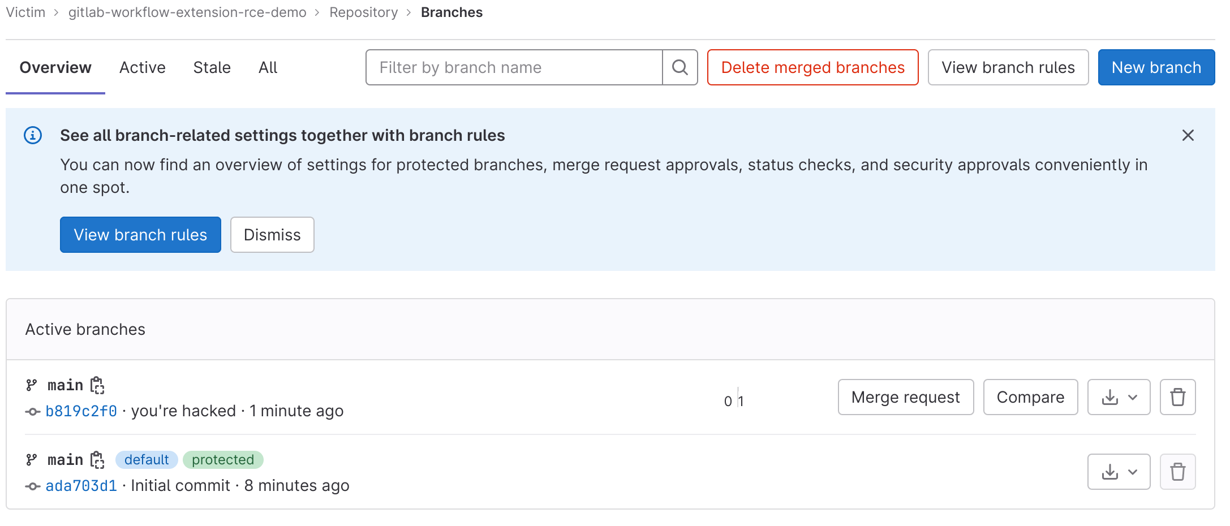
Task: Copy branch name of default main branch
Action: 97,460
